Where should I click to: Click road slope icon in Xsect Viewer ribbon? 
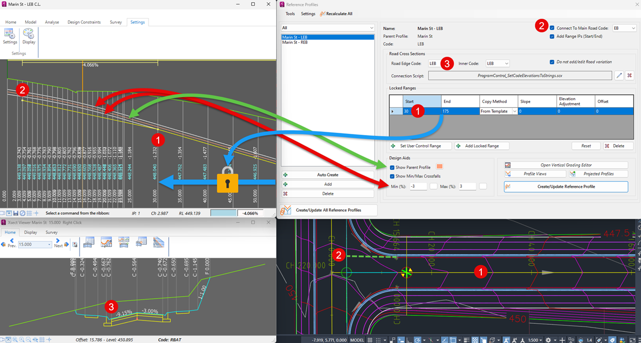[159, 242]
